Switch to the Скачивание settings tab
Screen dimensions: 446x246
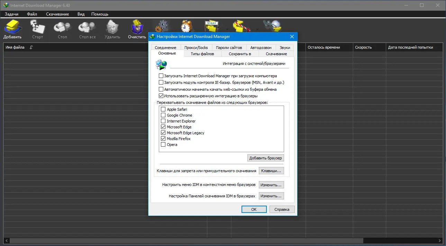(276, 54)
